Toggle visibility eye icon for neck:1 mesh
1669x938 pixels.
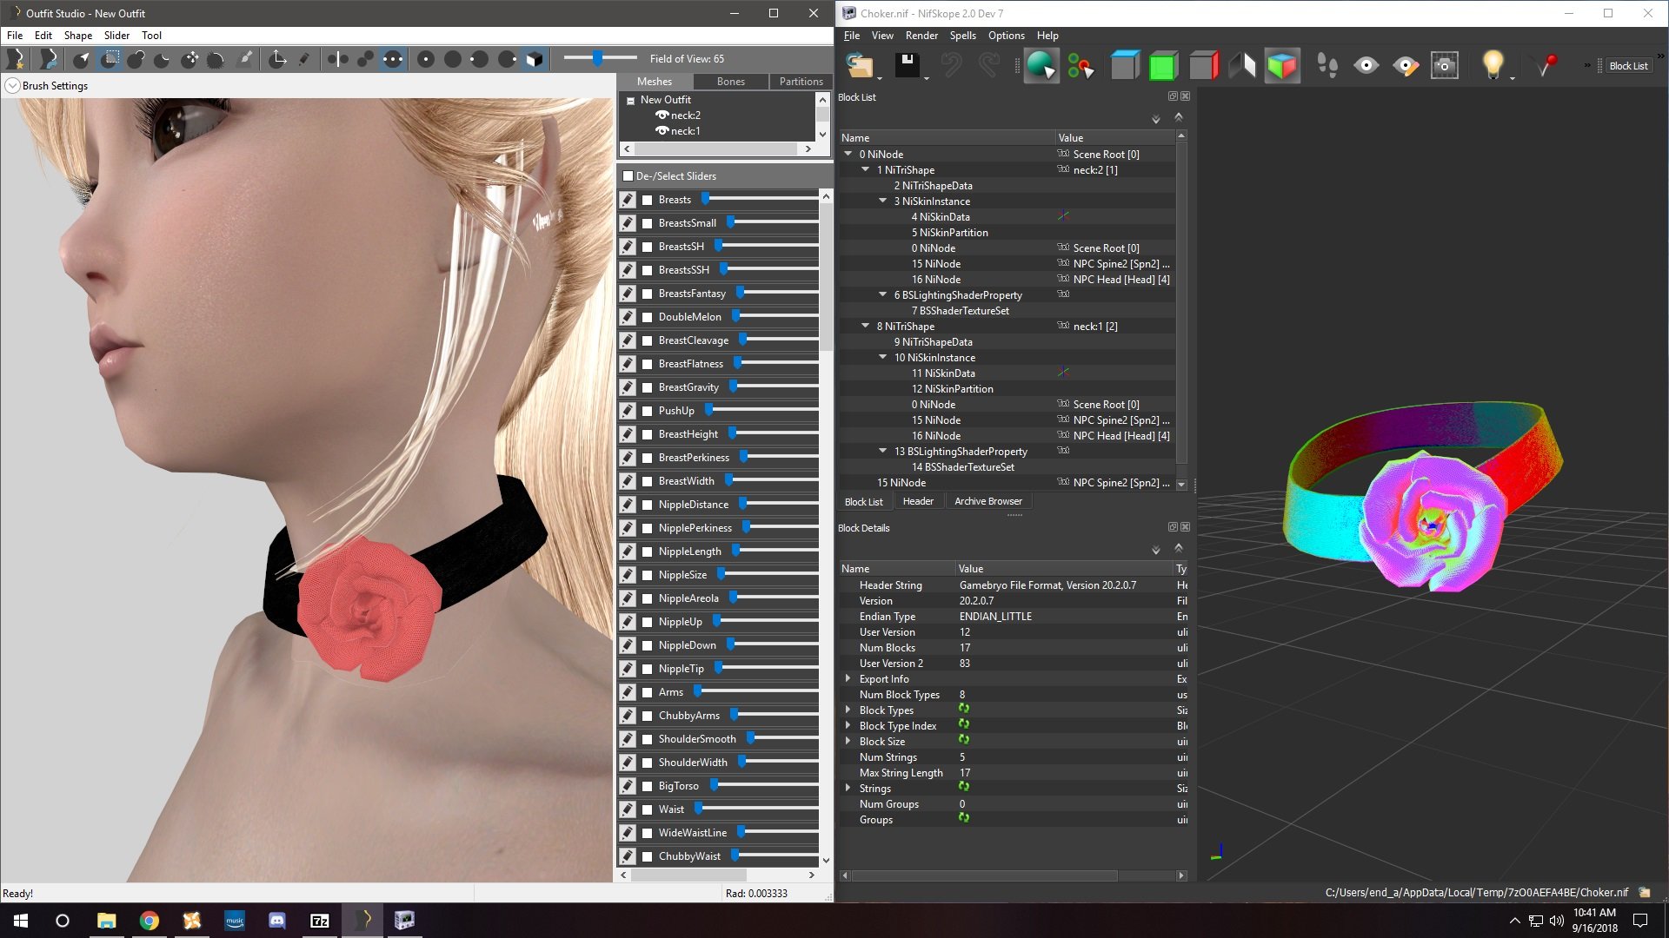(x=662, y=131)
